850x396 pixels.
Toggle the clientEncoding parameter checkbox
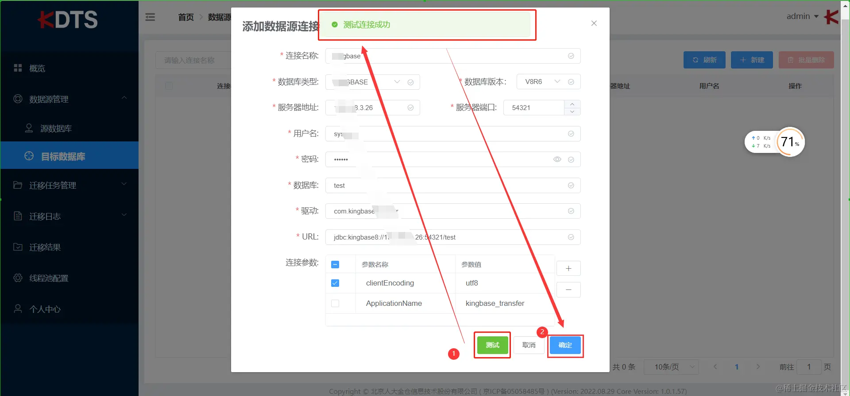335,283
